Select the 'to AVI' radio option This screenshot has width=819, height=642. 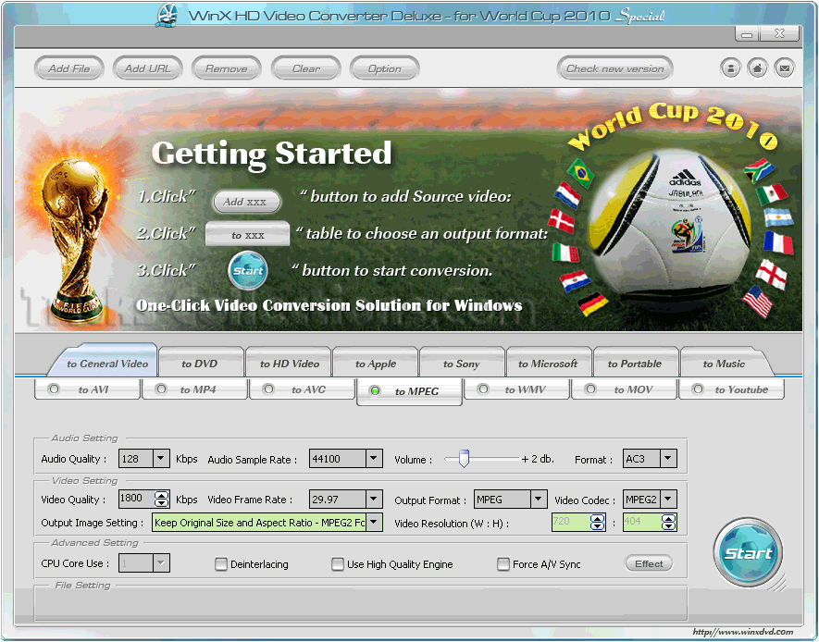pos(87,389)
